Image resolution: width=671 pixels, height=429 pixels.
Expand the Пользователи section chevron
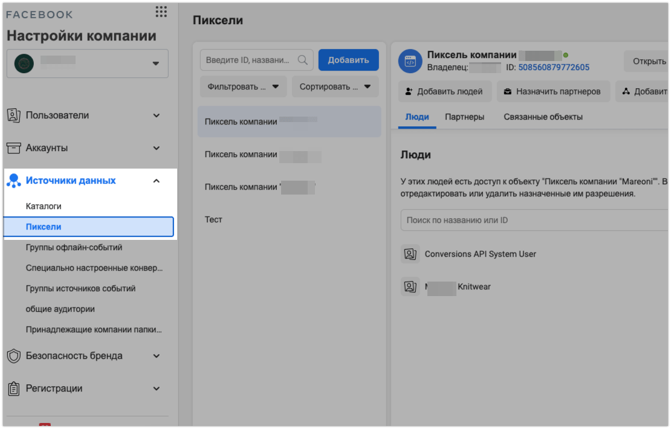pyautogui.click(x=157, y=115)
